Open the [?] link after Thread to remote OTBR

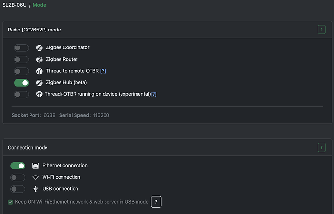(103, 71)
